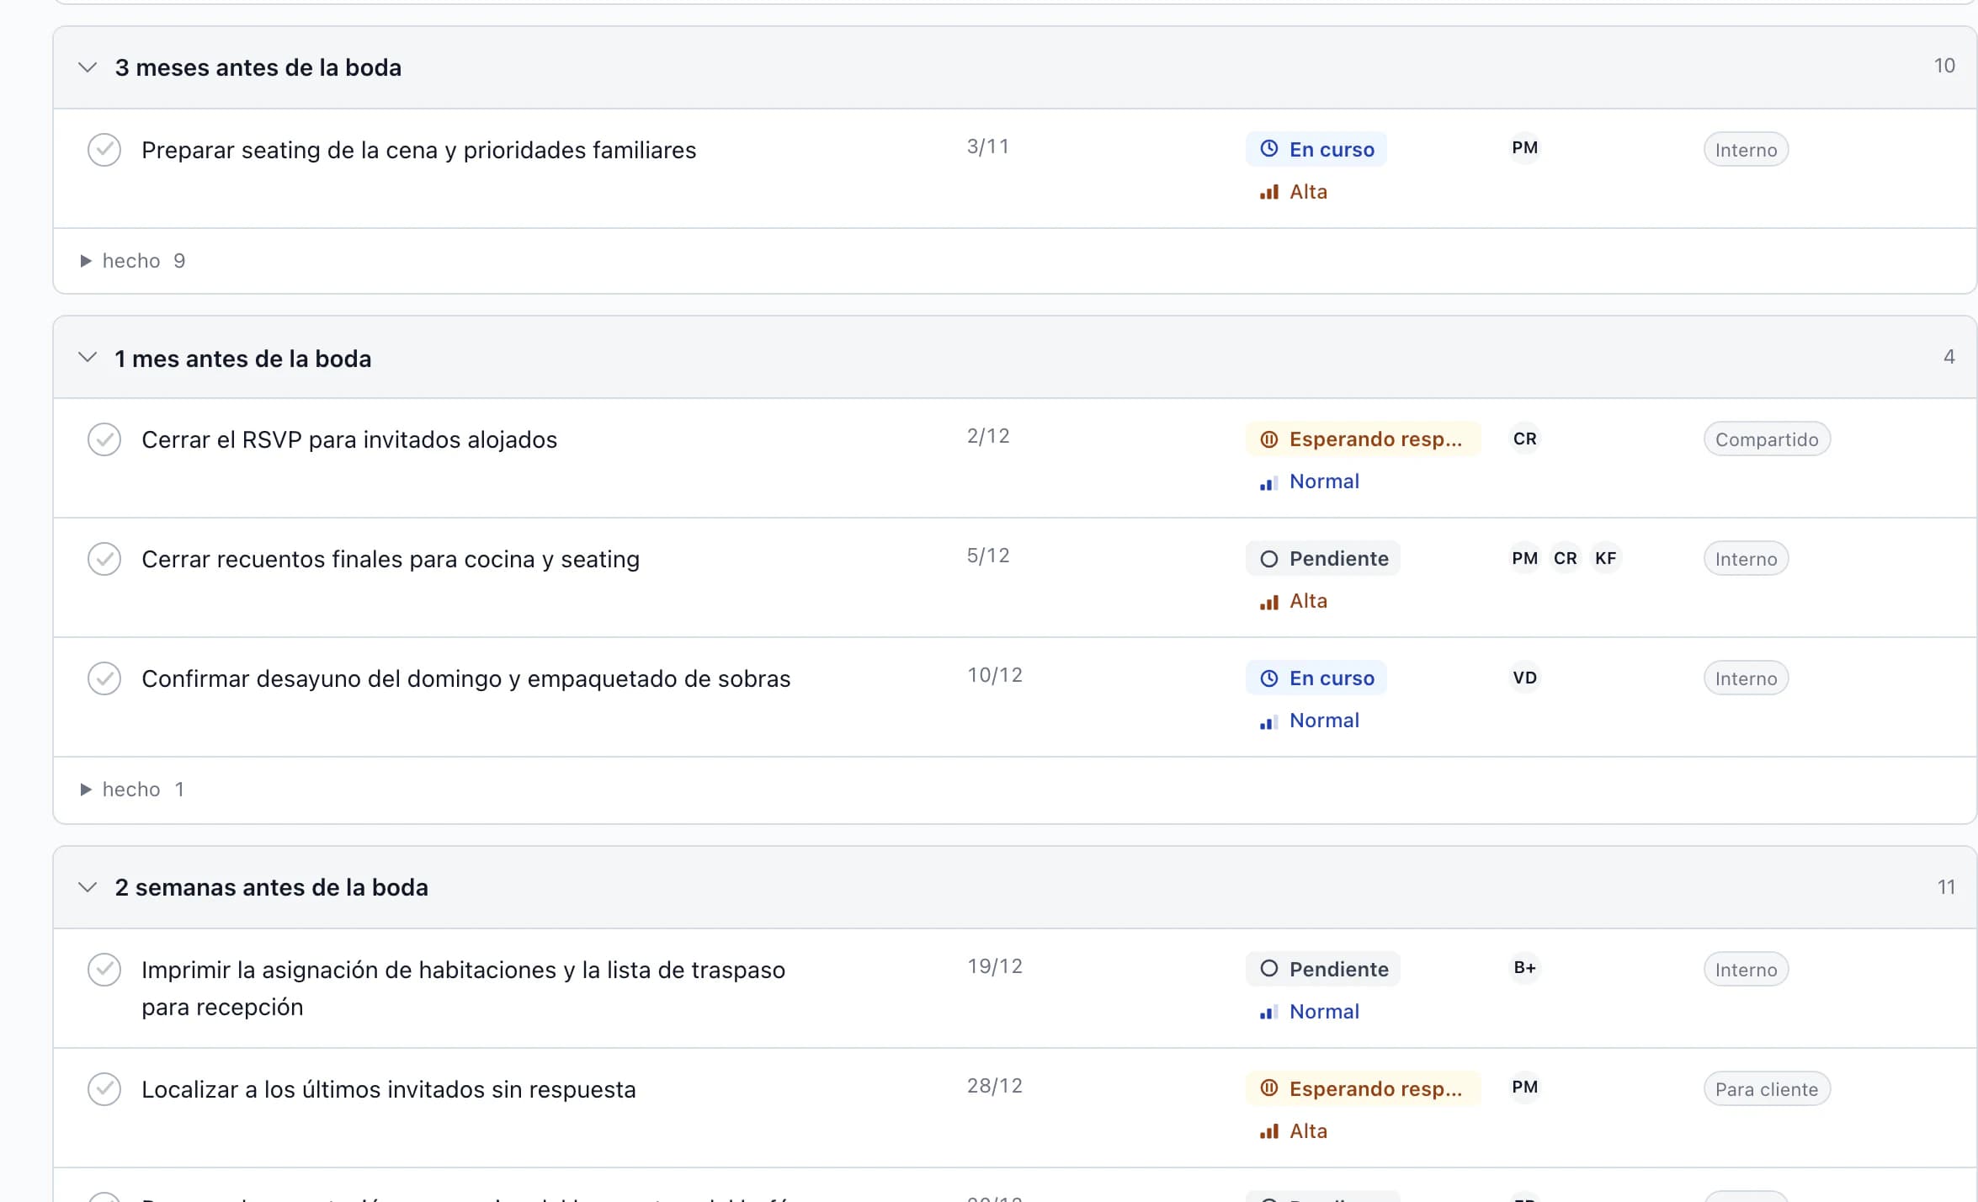1978x1202 pixels.
Task: Click PM avatar on Localizar invitados row
Action: point(1524,1088)
